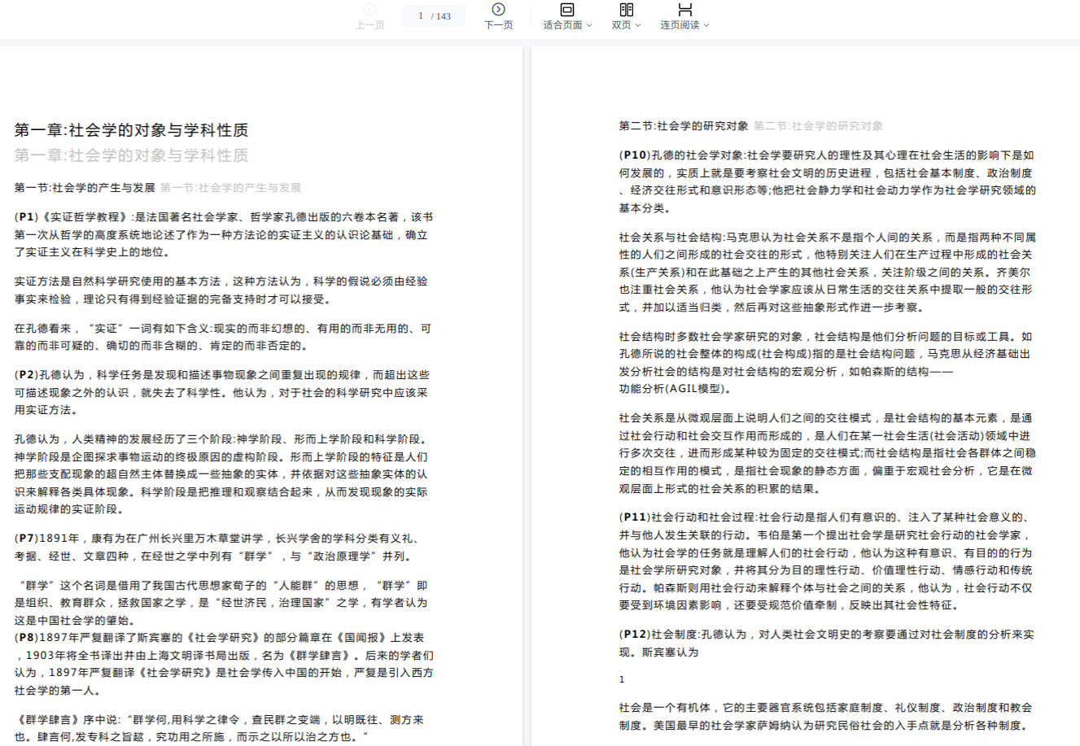The image size is (1080, 746).
Task: Click the 第二节 section heading on right page
Action: 684,126
